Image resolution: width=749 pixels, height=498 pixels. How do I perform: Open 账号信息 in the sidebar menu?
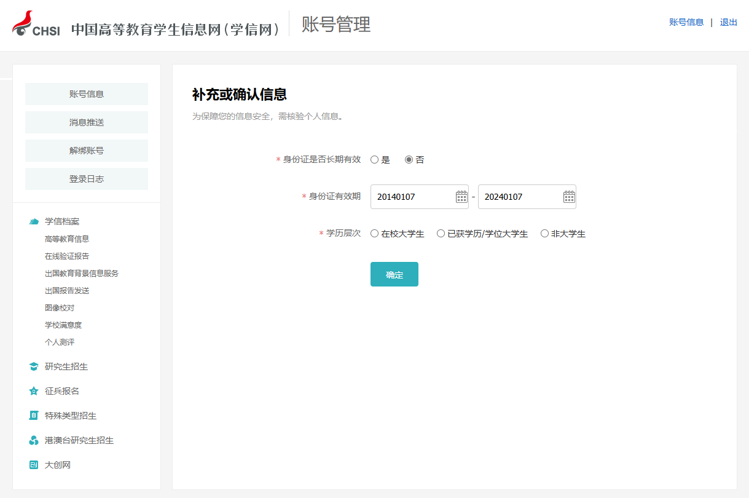tap(87, 94)
